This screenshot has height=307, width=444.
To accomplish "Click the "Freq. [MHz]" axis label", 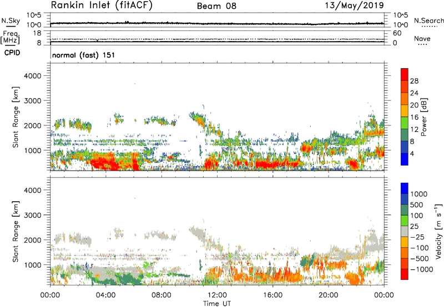I will click(x=10, y=38).
